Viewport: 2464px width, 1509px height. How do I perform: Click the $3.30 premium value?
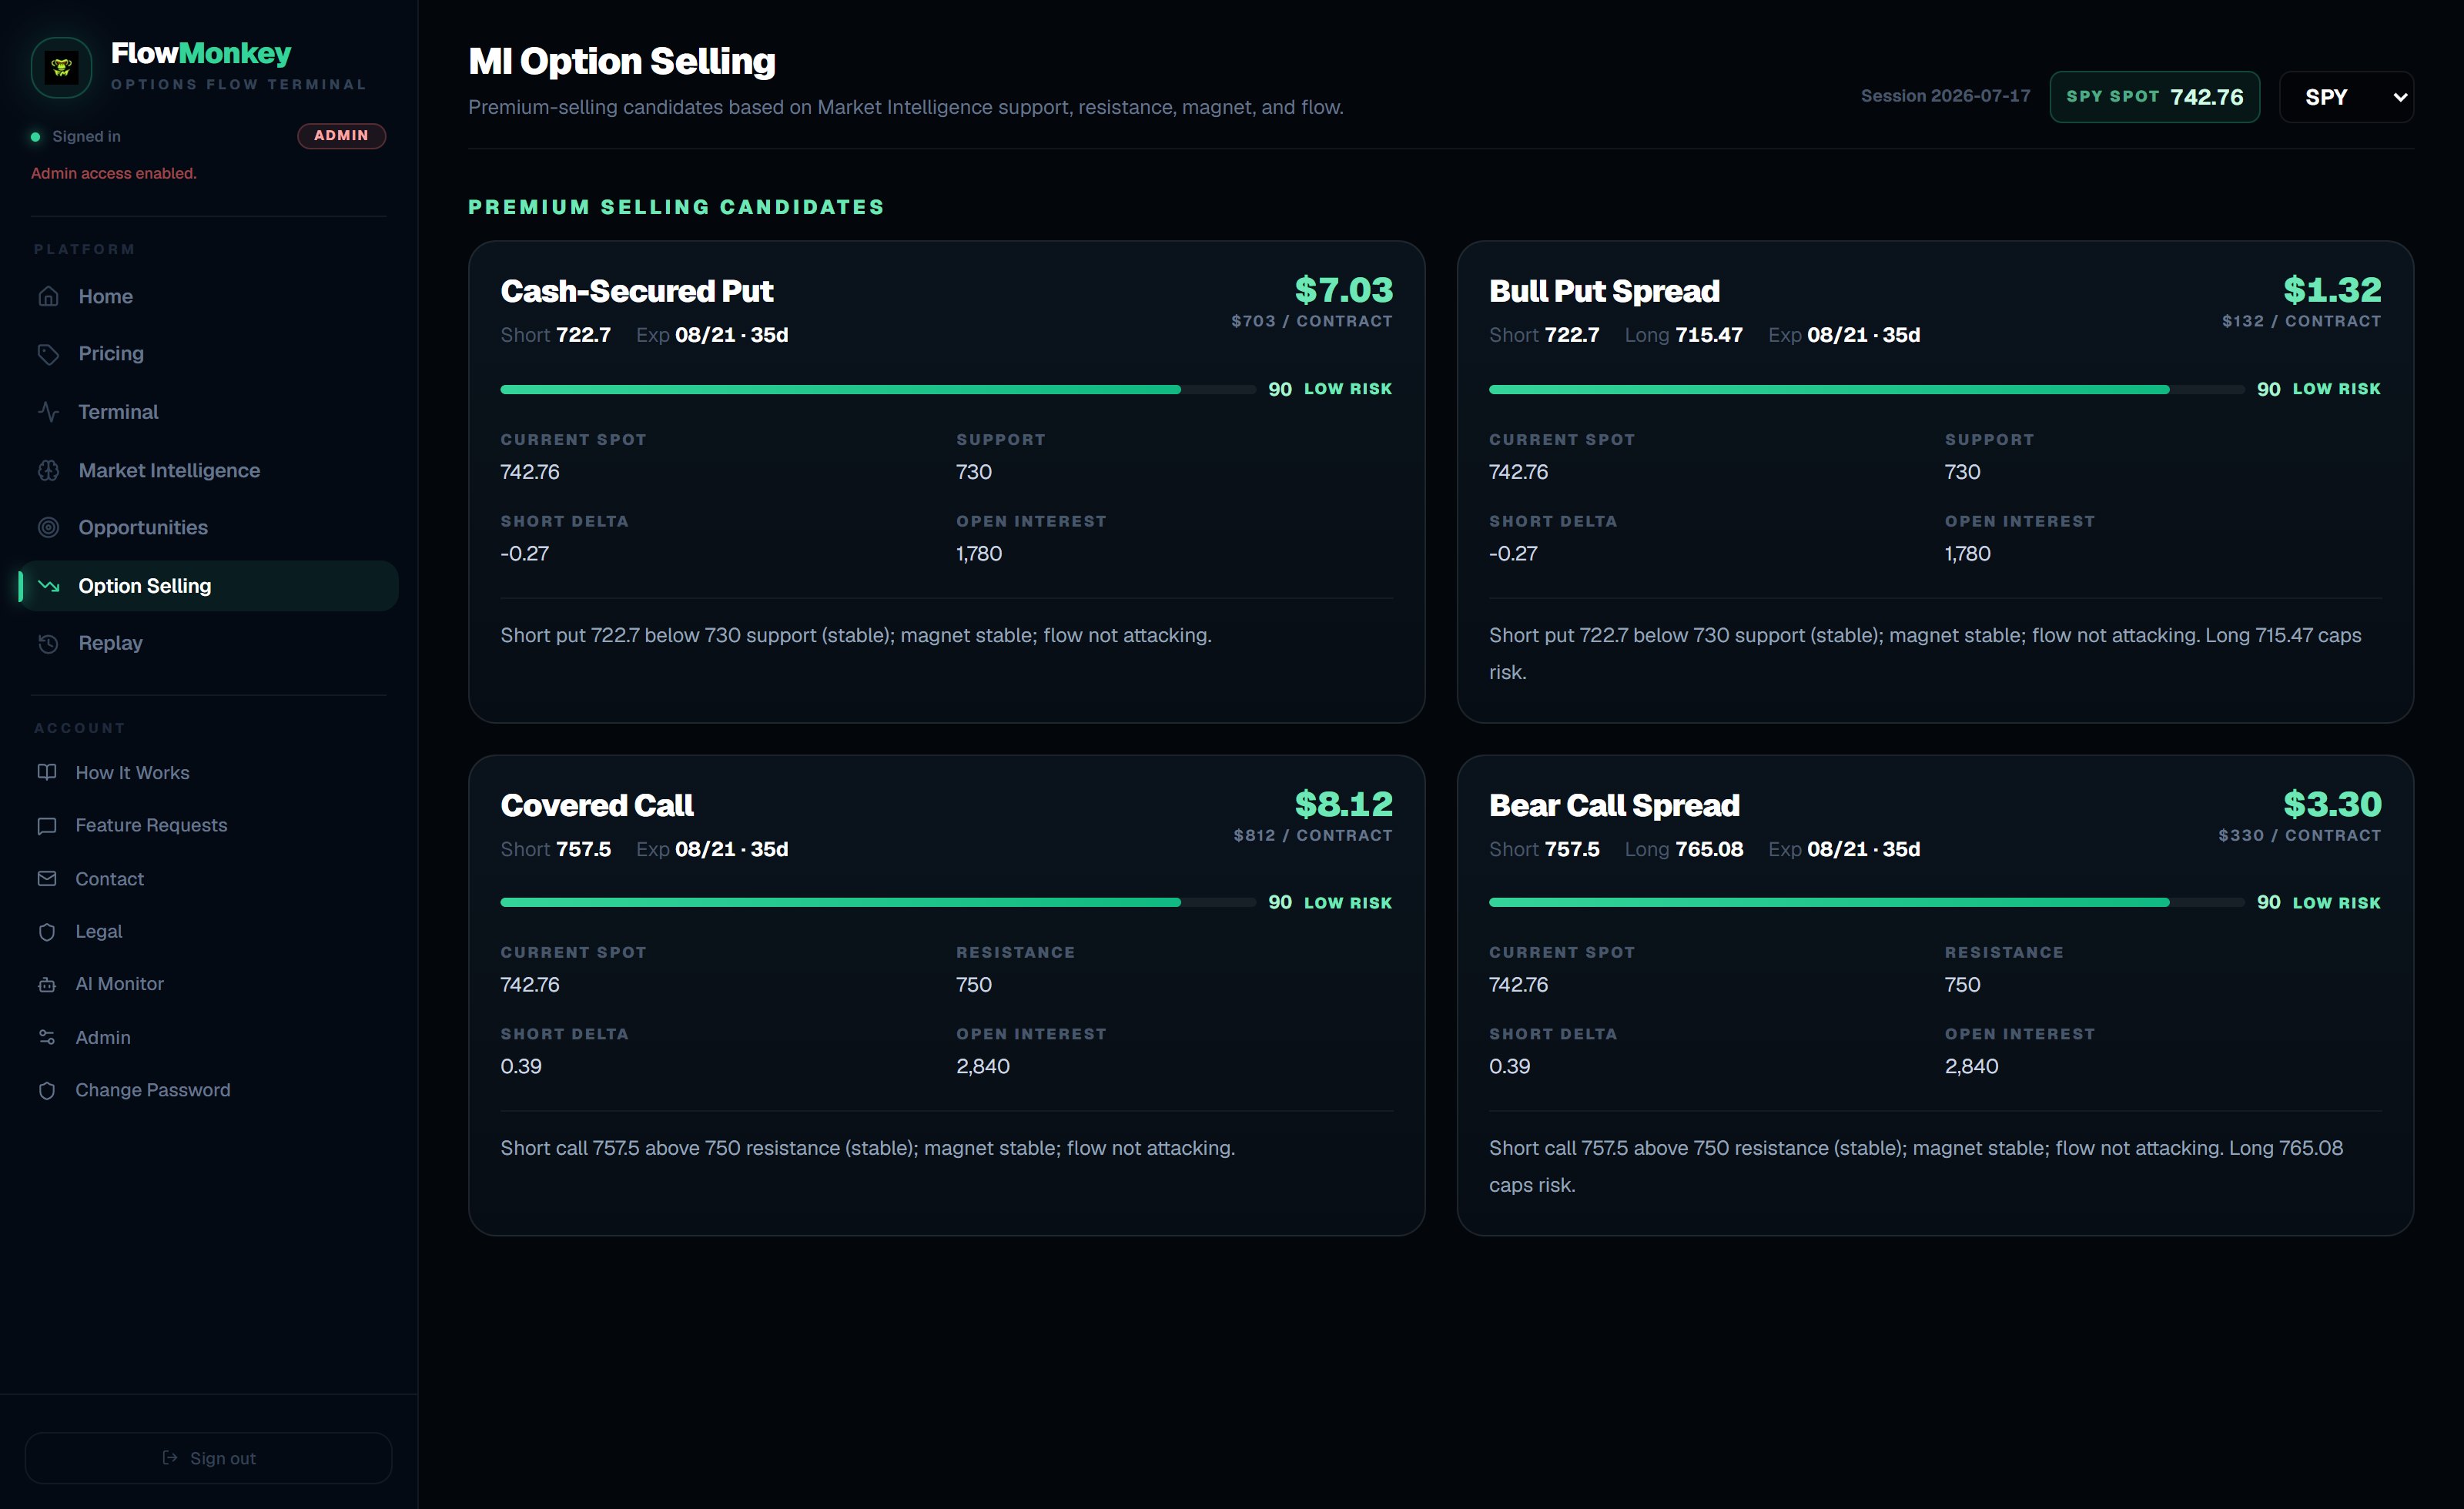(2332, 803)
